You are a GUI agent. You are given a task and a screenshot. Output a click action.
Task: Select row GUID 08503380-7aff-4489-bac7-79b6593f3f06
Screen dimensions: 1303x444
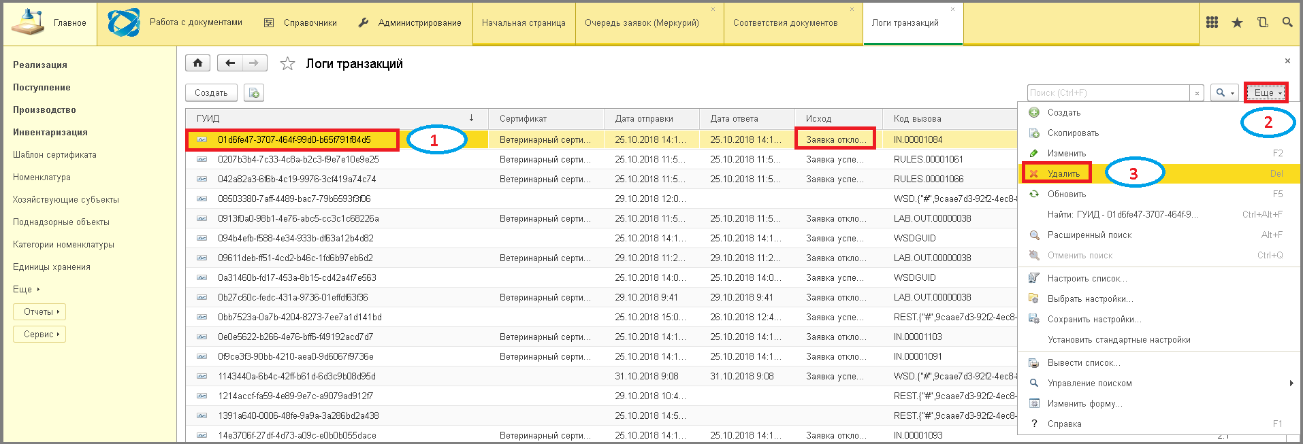(601, 199)
